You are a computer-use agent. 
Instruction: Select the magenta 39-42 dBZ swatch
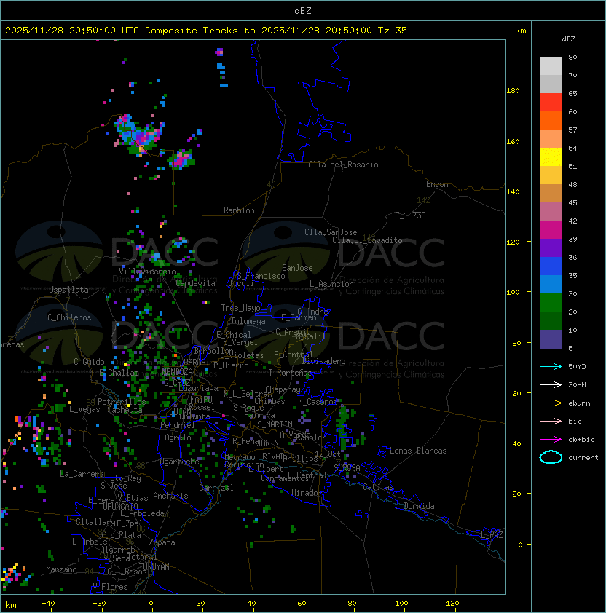click(551, 230)
